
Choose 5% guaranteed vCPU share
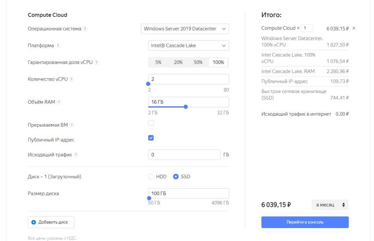[158, 62]
